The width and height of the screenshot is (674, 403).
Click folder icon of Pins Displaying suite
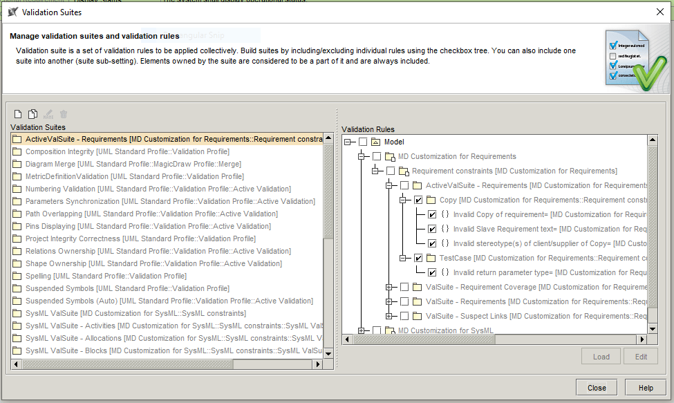coord(17,227)
